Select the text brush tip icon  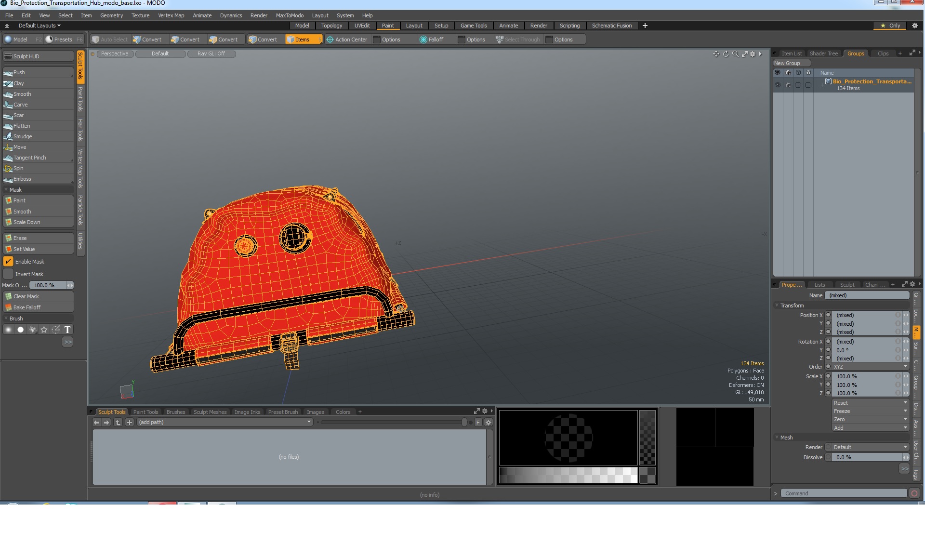click(x=67, y=330)
